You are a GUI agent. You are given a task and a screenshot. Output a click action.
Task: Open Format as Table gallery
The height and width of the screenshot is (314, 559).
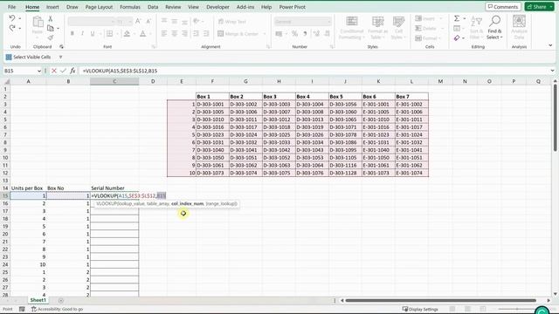point(377,27)
